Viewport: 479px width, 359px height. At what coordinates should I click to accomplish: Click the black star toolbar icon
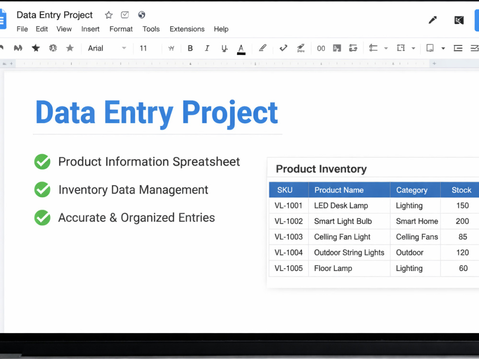tap(36, 48)
